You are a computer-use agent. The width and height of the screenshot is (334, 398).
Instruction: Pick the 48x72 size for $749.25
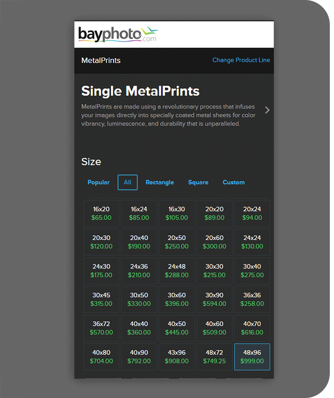tap(214, 357)
